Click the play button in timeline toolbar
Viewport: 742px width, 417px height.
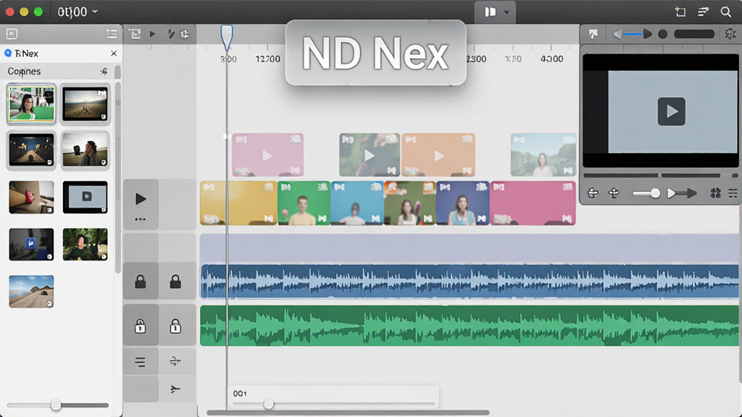point(152,34)
